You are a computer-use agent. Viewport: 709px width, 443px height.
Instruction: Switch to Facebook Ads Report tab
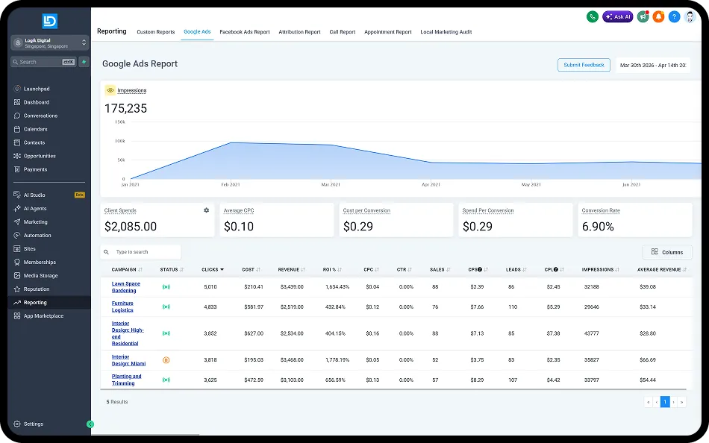(x=245, y=31)
